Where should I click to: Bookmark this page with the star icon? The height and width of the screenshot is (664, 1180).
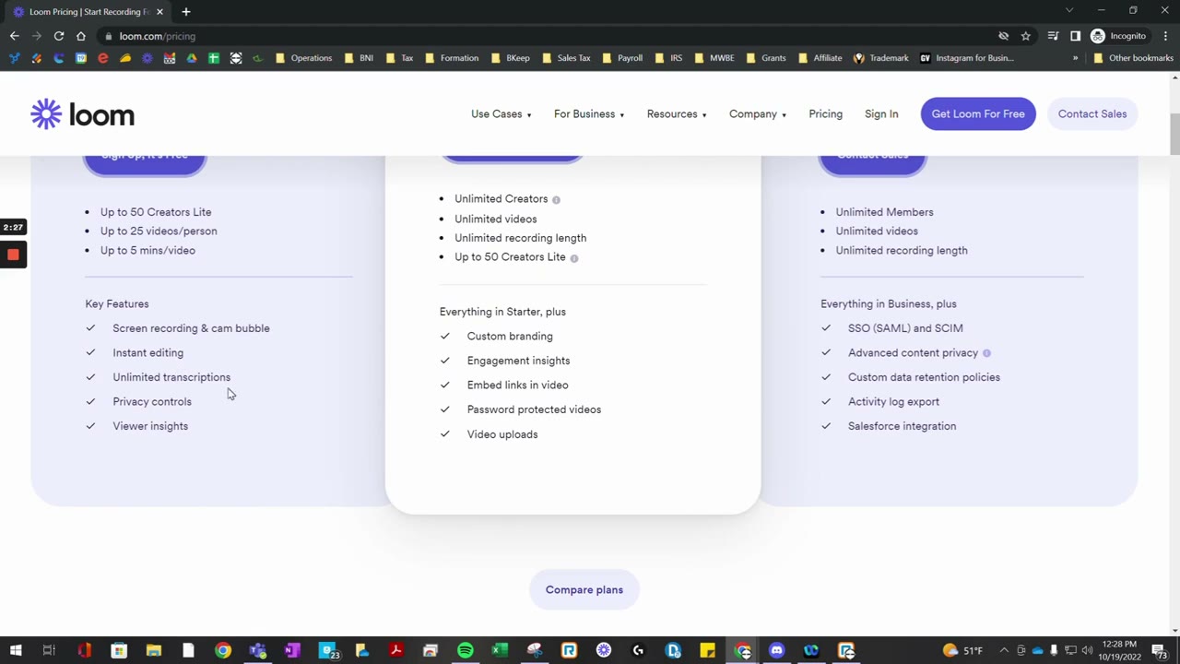pos(1026,36)
